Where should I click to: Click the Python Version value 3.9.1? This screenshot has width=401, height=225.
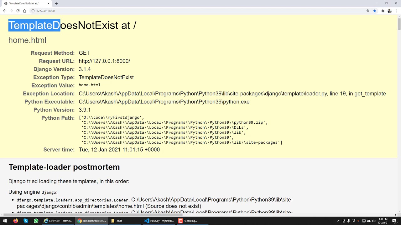[x=85, y=110]
